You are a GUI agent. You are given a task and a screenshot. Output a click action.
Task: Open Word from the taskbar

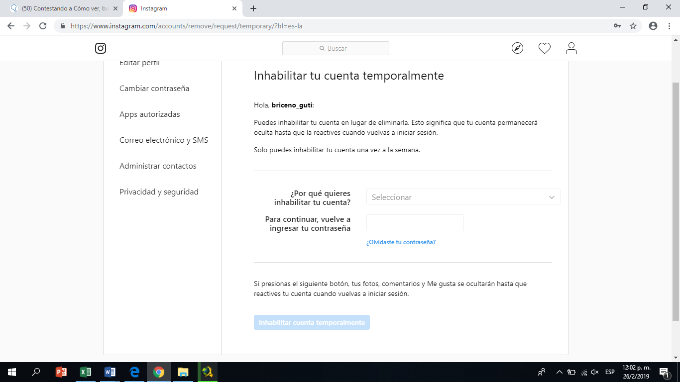[x=110, y=372]
